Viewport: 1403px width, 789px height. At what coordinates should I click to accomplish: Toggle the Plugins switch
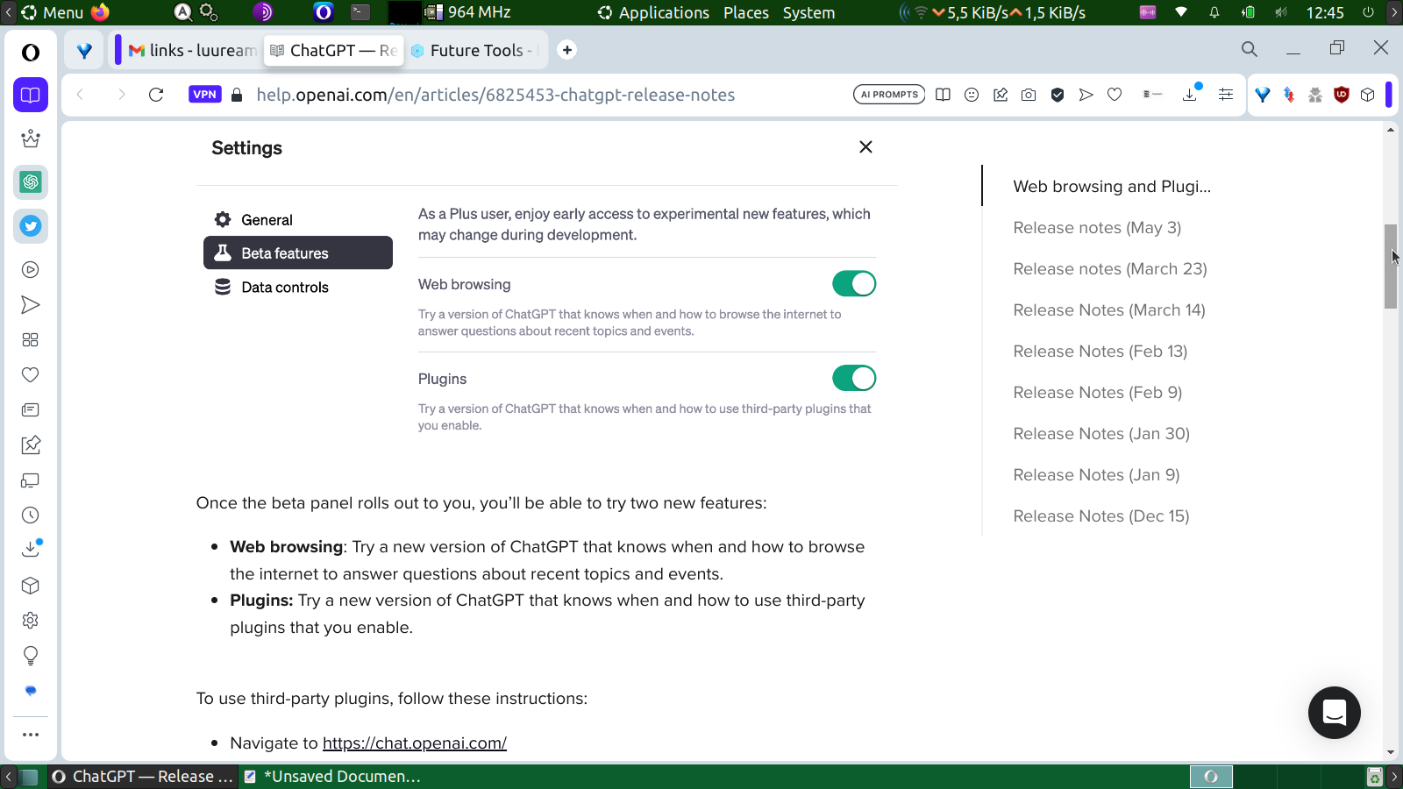coord(854,379)
